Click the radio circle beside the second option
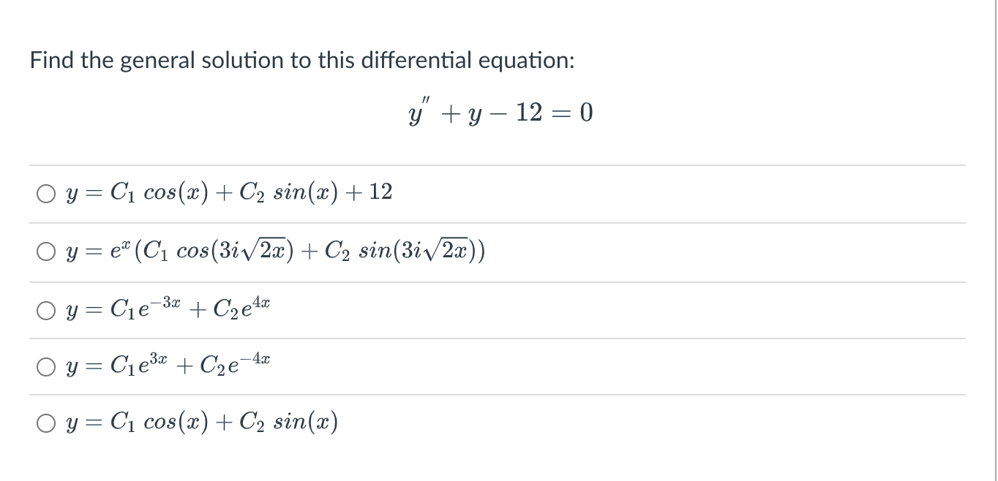 pos(45,251)
